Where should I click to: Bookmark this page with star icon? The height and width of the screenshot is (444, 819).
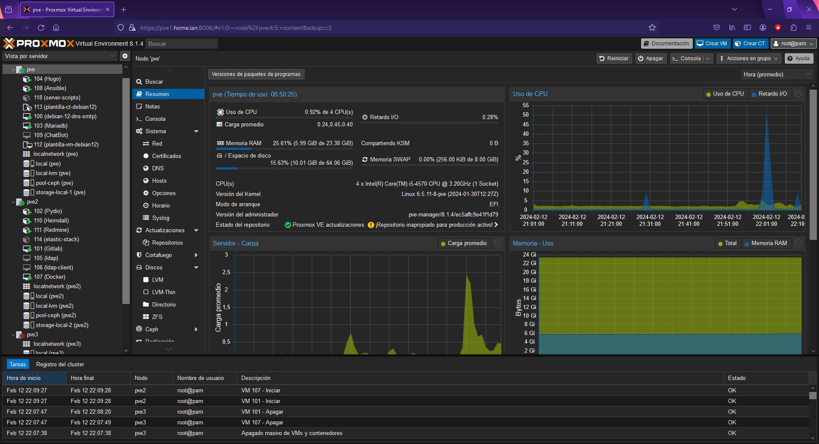[x=652, y=28]
